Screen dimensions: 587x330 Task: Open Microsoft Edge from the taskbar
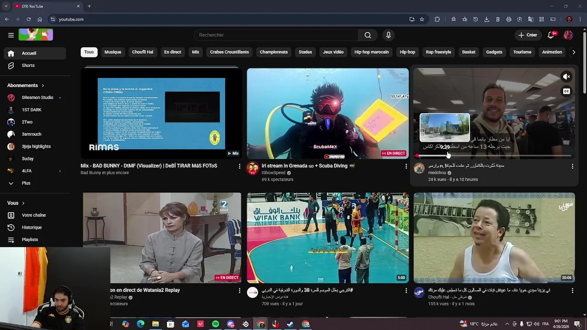coord(140,324)
